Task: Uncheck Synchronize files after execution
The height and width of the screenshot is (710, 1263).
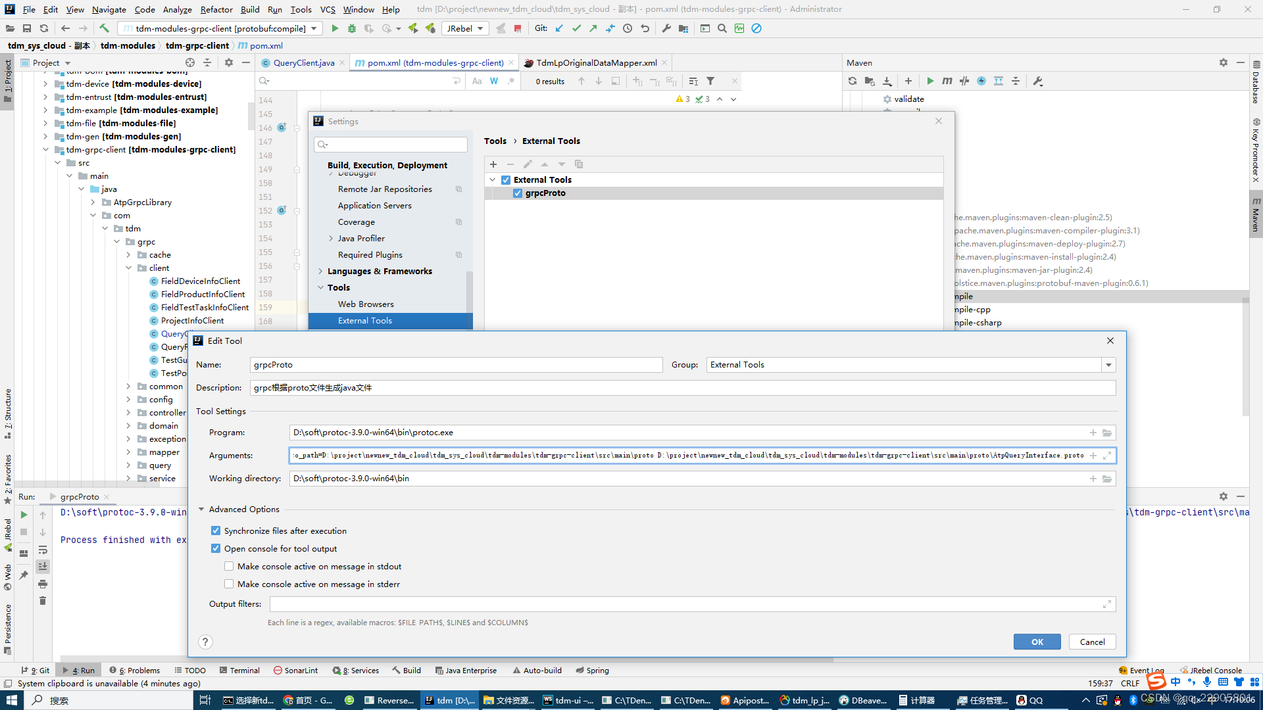Action: [x=216, y=531]
